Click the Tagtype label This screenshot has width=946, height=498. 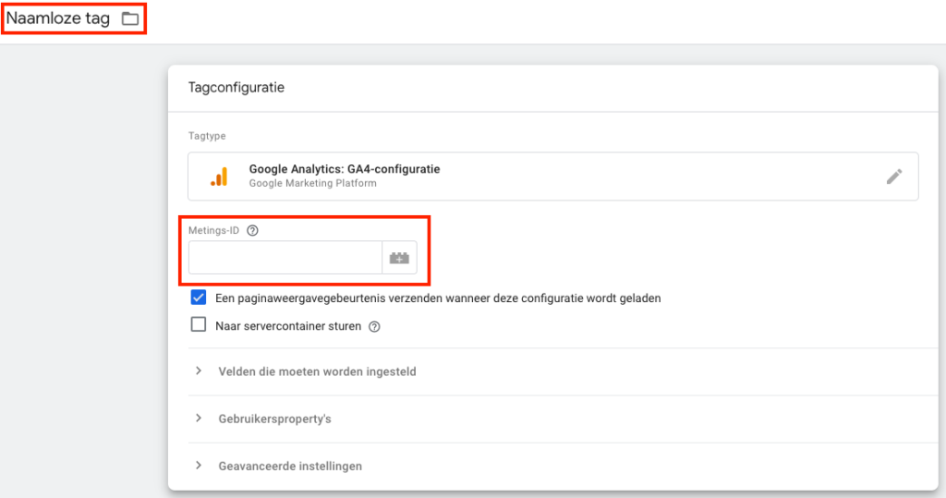pyautogui.click(x=207, y=137)
